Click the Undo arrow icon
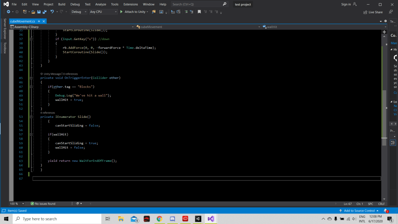 pyautogui.click(x=52, y=12)
